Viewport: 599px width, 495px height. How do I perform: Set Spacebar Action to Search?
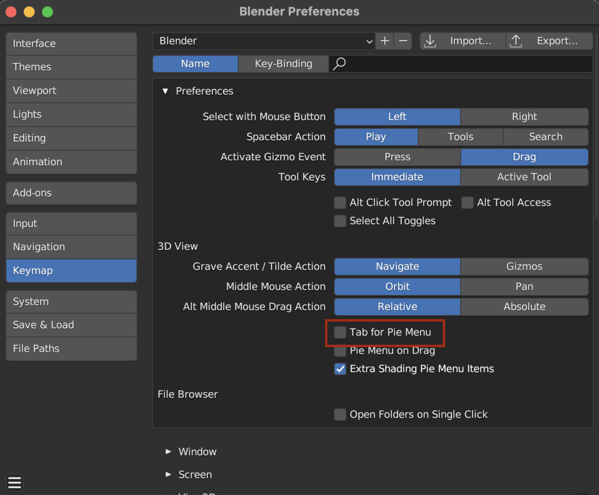point(545,137)
